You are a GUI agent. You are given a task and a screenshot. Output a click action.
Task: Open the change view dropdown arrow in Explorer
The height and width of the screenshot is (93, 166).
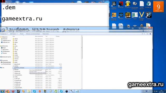144,34
